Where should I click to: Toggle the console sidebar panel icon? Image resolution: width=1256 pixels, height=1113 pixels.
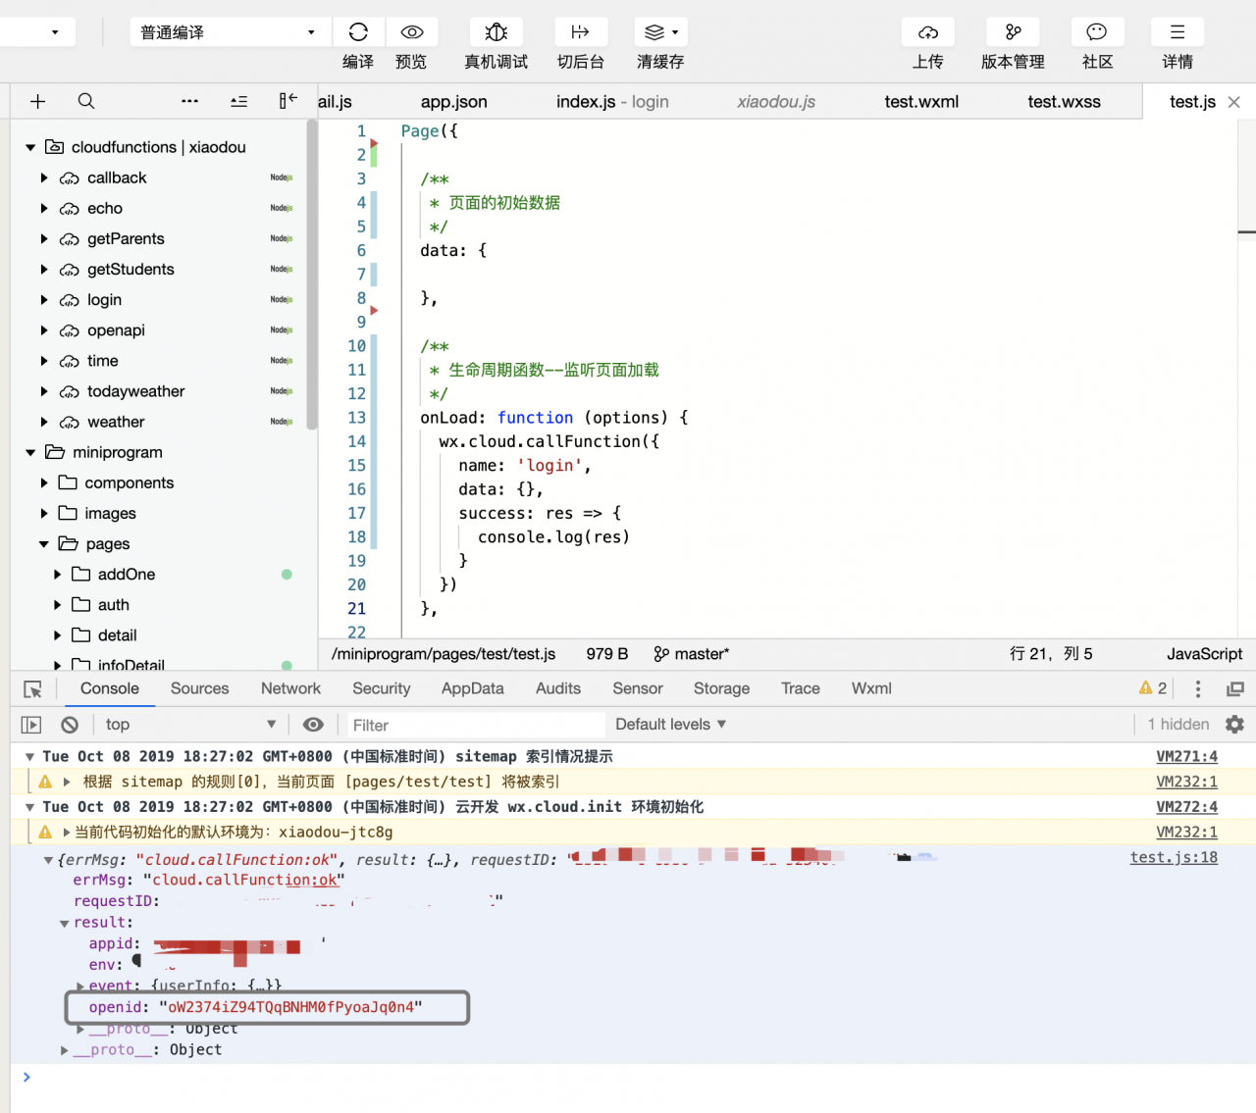pyautogui.click(x=31, y=725)
